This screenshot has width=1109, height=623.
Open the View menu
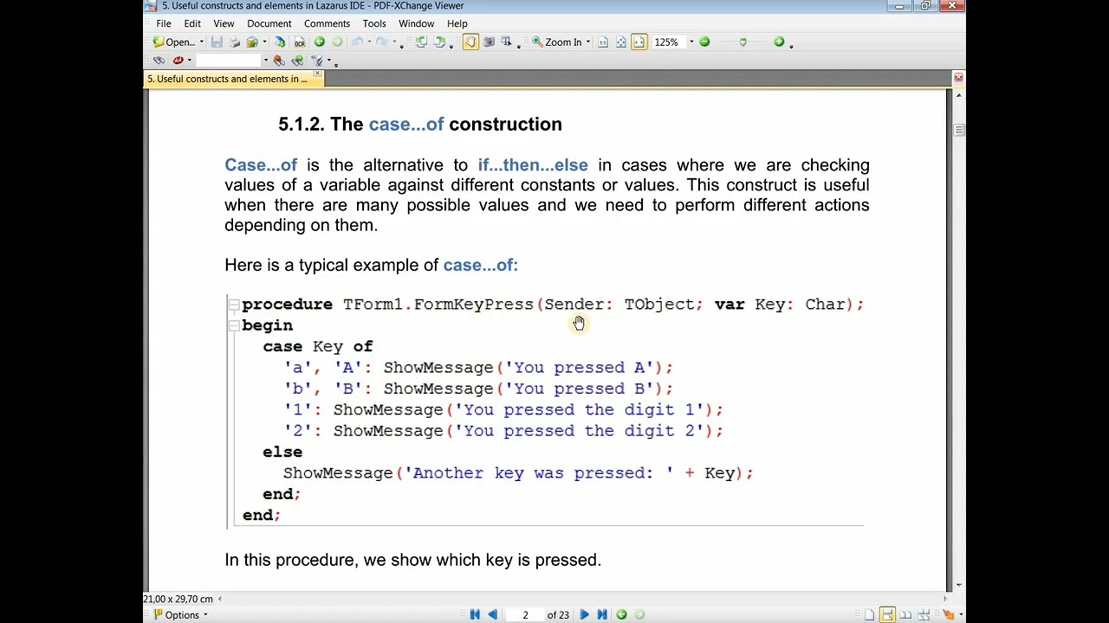click(224, 23)
